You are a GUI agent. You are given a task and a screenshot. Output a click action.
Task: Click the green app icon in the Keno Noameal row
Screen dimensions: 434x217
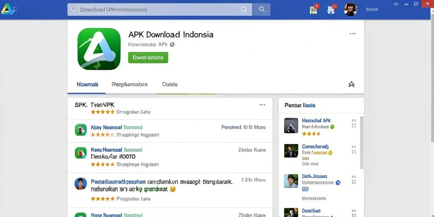click(x=81, y=153)
